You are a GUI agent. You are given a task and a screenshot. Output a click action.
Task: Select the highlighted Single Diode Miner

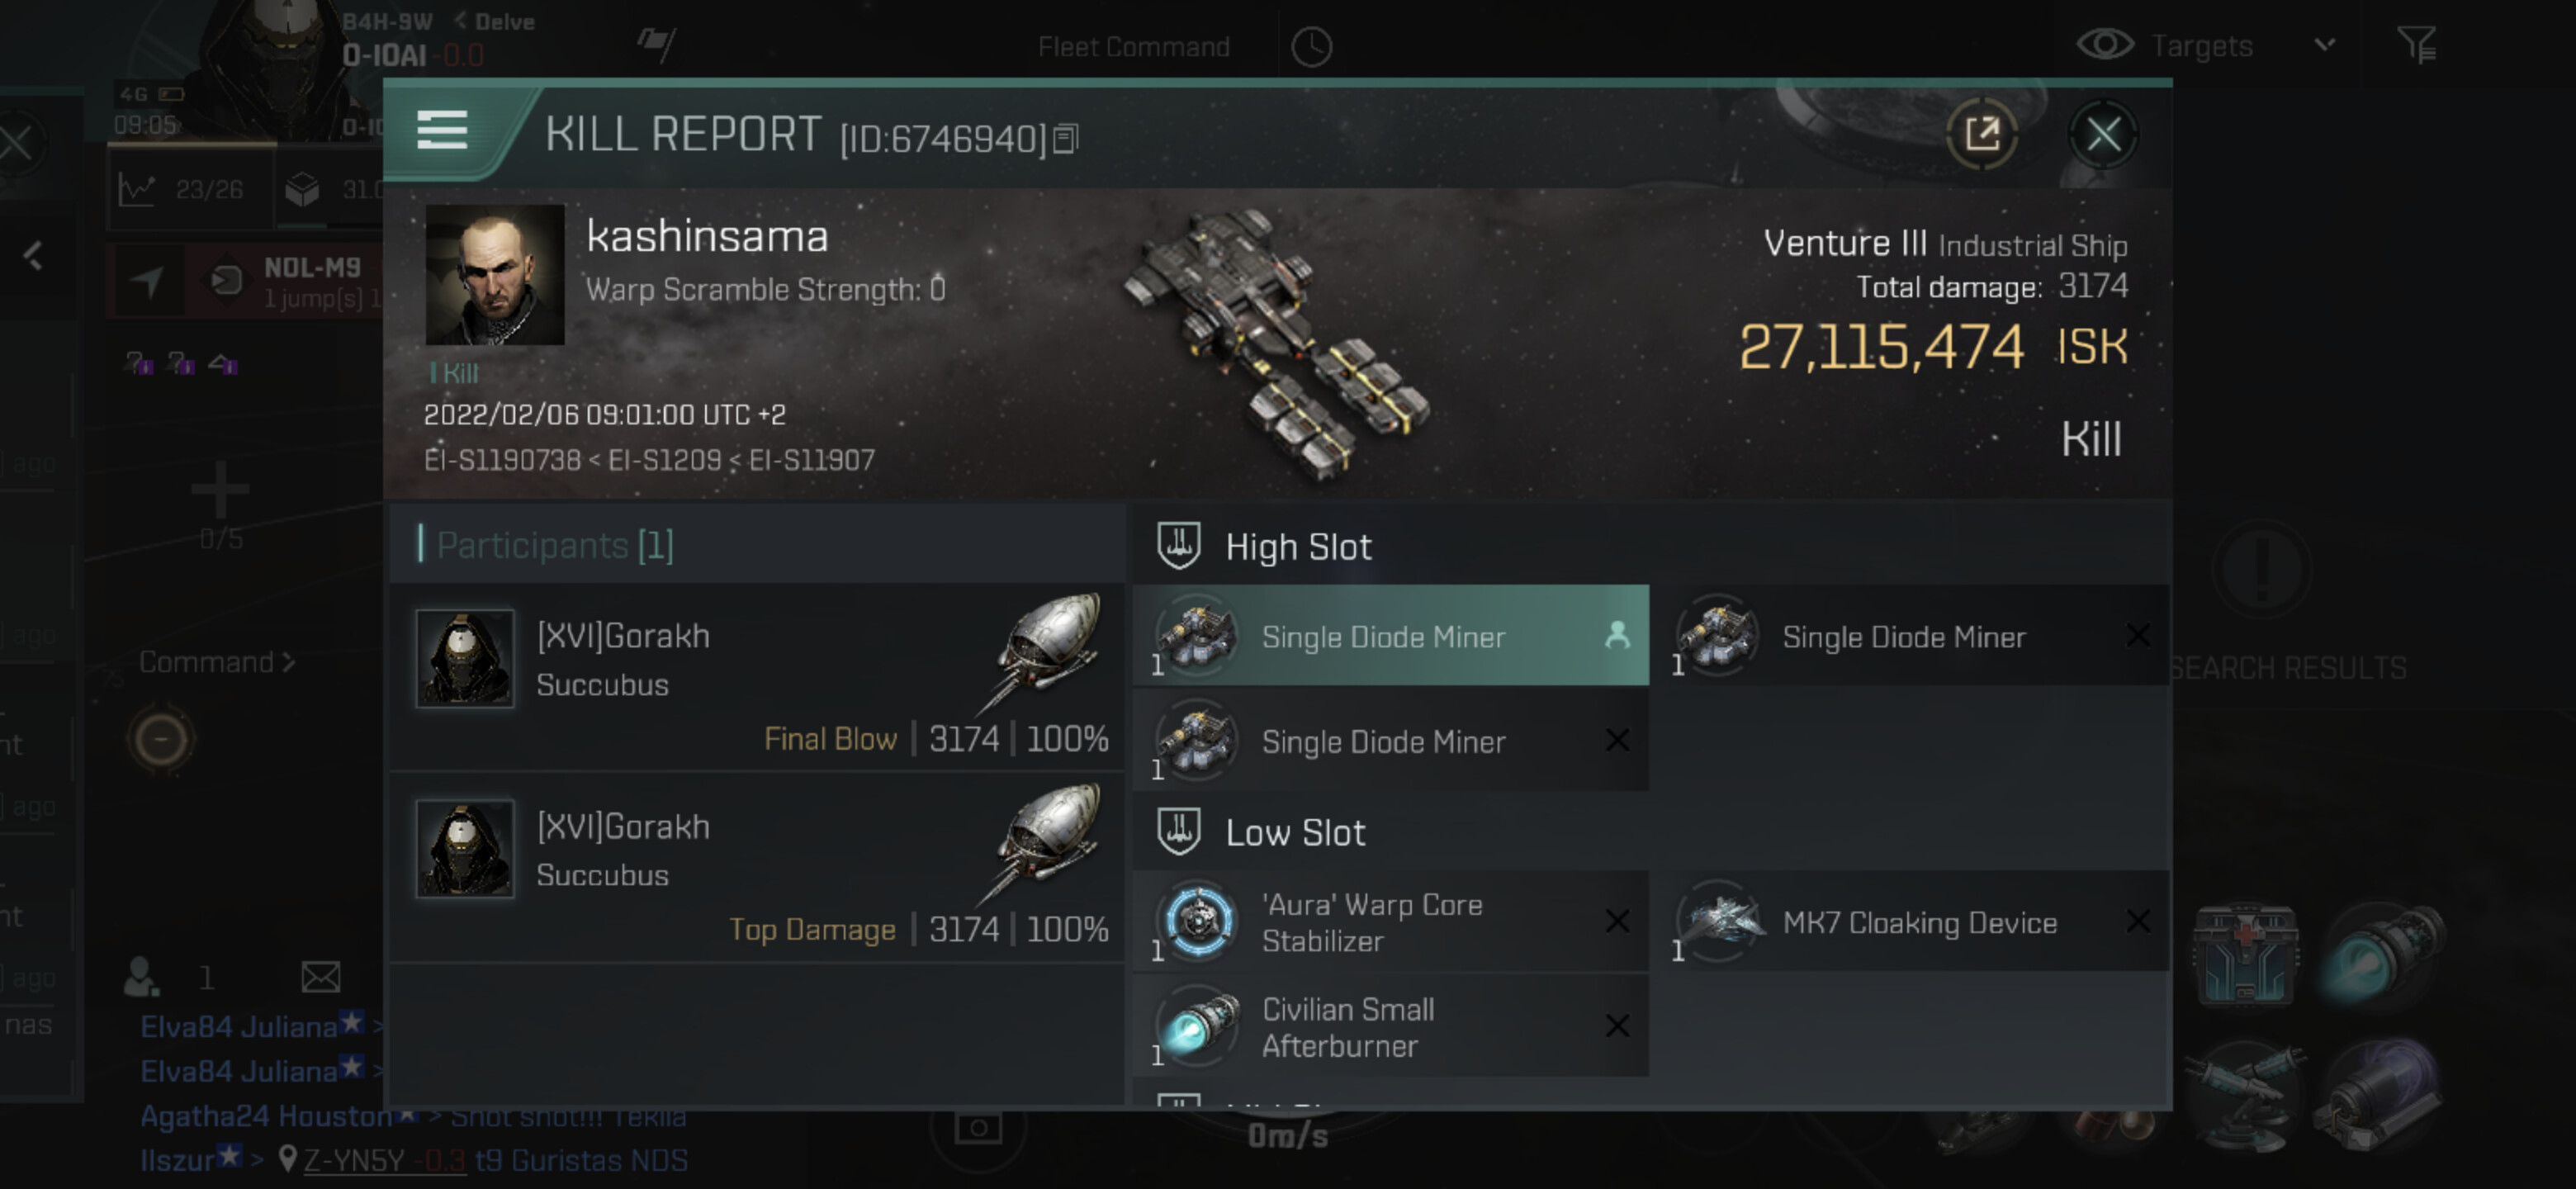[1390, 636]
